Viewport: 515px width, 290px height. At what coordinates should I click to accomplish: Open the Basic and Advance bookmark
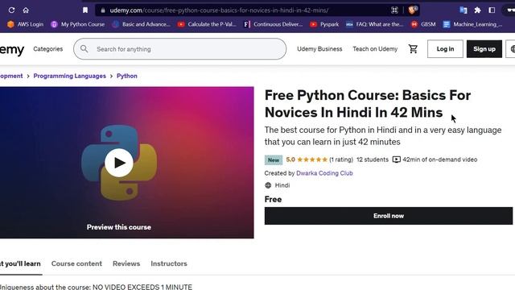tap(142, 24)
